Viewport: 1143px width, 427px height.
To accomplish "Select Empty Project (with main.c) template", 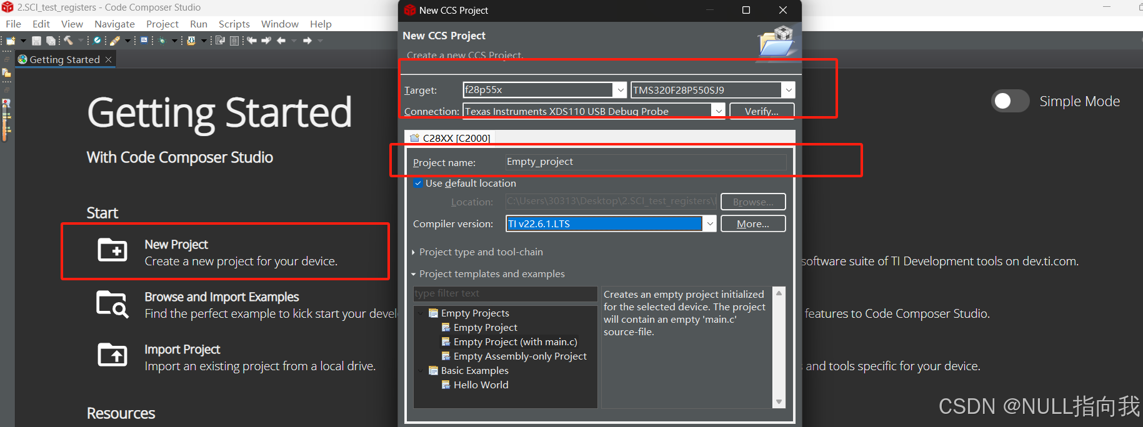I will click(516, 342).
